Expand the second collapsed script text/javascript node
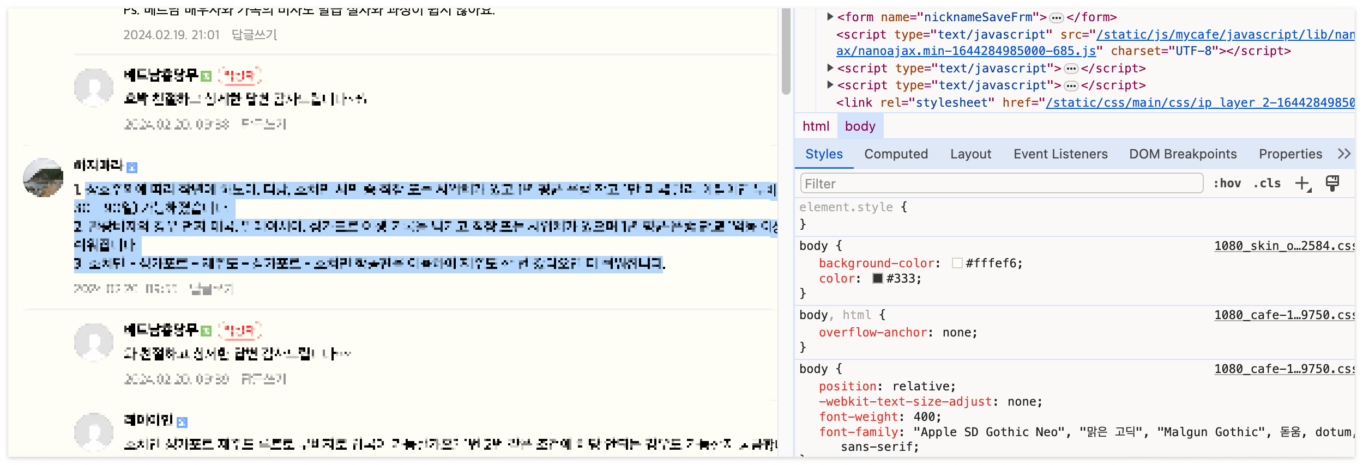Screen dimensions: 1363x465 (x=830, y=85)
